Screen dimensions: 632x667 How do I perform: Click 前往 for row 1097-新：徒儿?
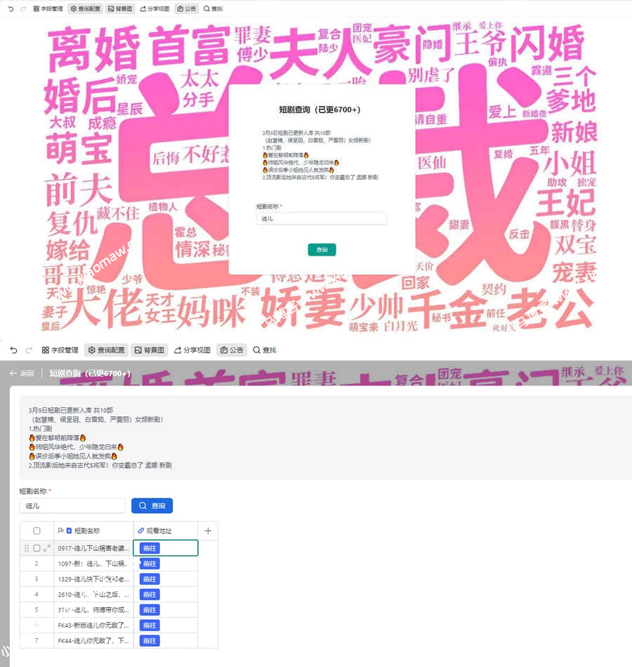point(150,564)
